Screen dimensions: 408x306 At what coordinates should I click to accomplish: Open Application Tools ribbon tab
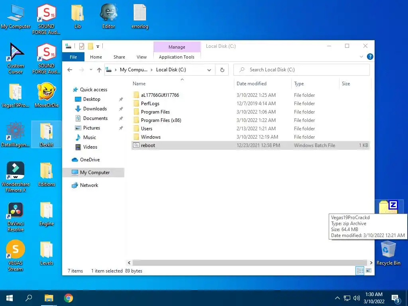tap(177, 57)
